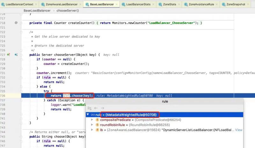Switch to the ZoneAvoidanceRule tab
The image size is (255, 148).
201,4
